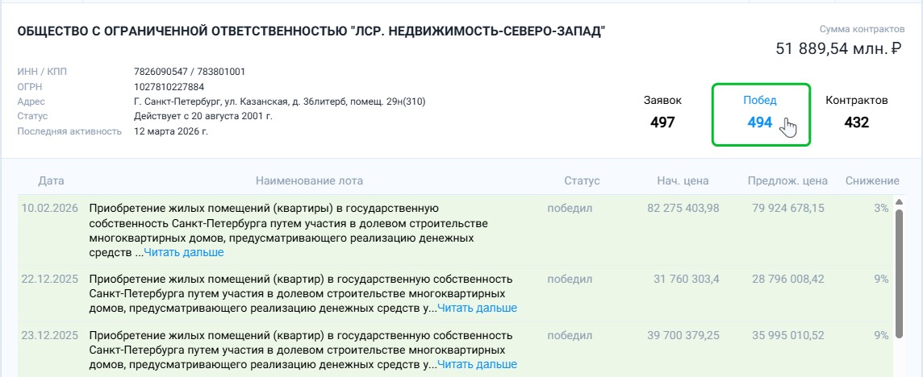Select the date 10.02.2026

point(49,208)
